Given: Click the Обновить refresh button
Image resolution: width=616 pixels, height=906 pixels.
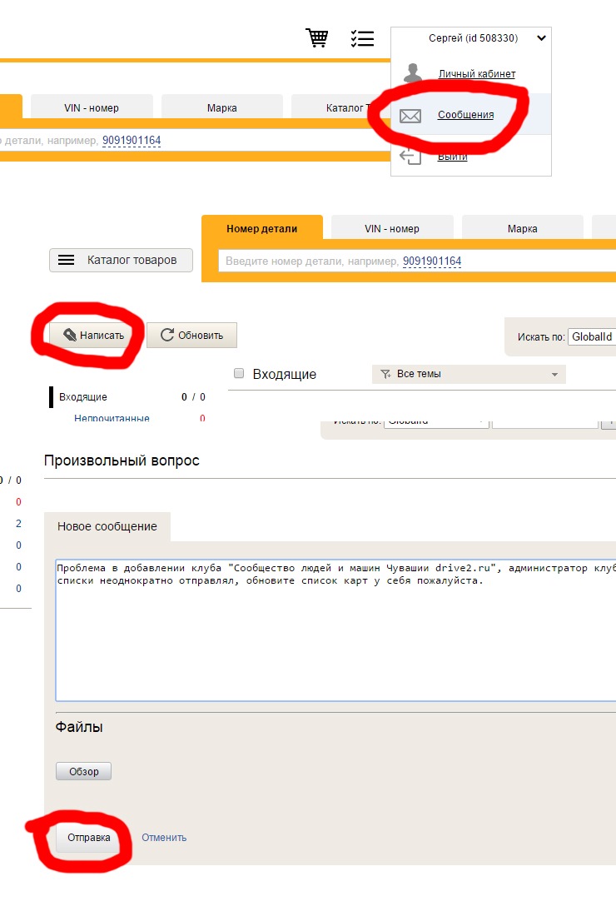Looking at the screenshot, I should click(191, 335).
